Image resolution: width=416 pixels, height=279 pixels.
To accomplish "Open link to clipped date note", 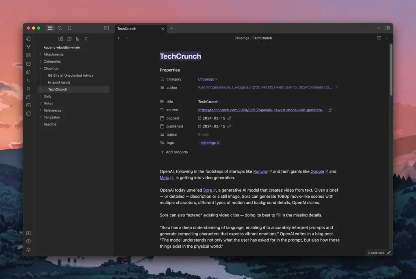I will pyautogui.click(x=229, y=118).
